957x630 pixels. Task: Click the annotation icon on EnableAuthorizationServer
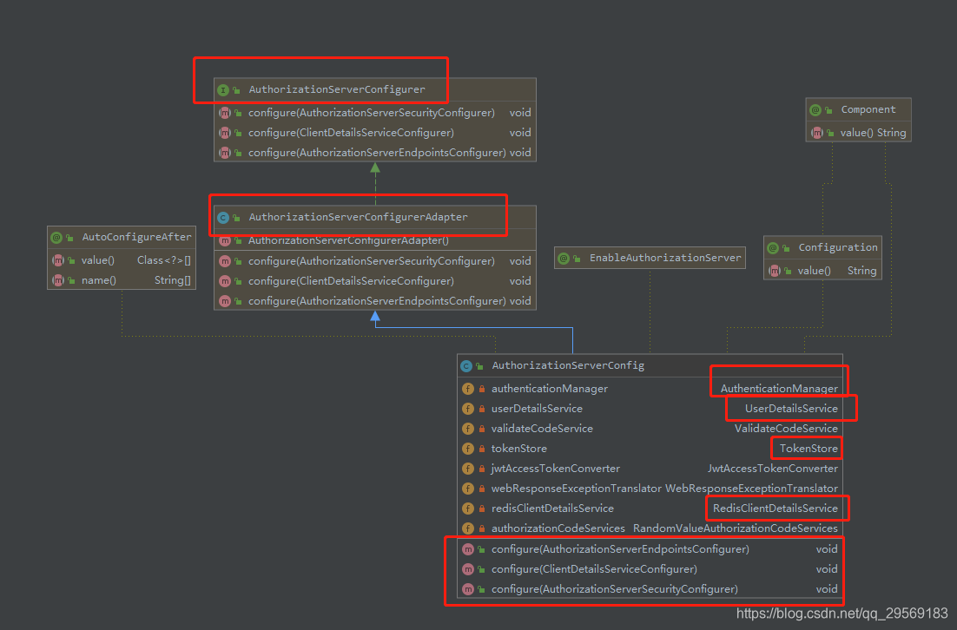pos(564,257)
